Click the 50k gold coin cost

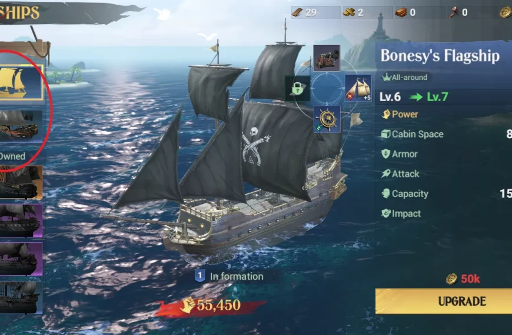463,279
